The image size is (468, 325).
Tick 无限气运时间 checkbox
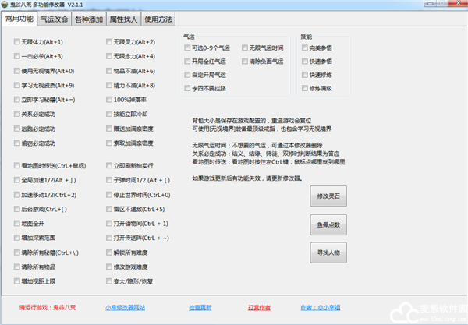244,48
